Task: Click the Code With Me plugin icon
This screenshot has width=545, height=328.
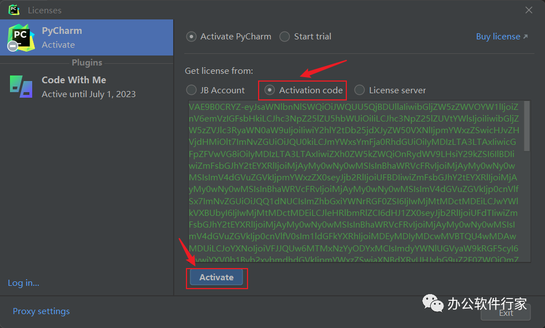Action: point(21,86)
